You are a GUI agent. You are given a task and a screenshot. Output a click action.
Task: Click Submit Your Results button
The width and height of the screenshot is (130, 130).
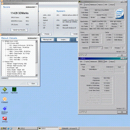19,30
